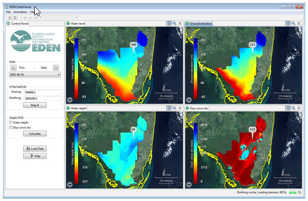Select the Water level tab
Image resolution: width=308 pixels, height=201 pixels.
pyautogui.click(x=76, y=24)
